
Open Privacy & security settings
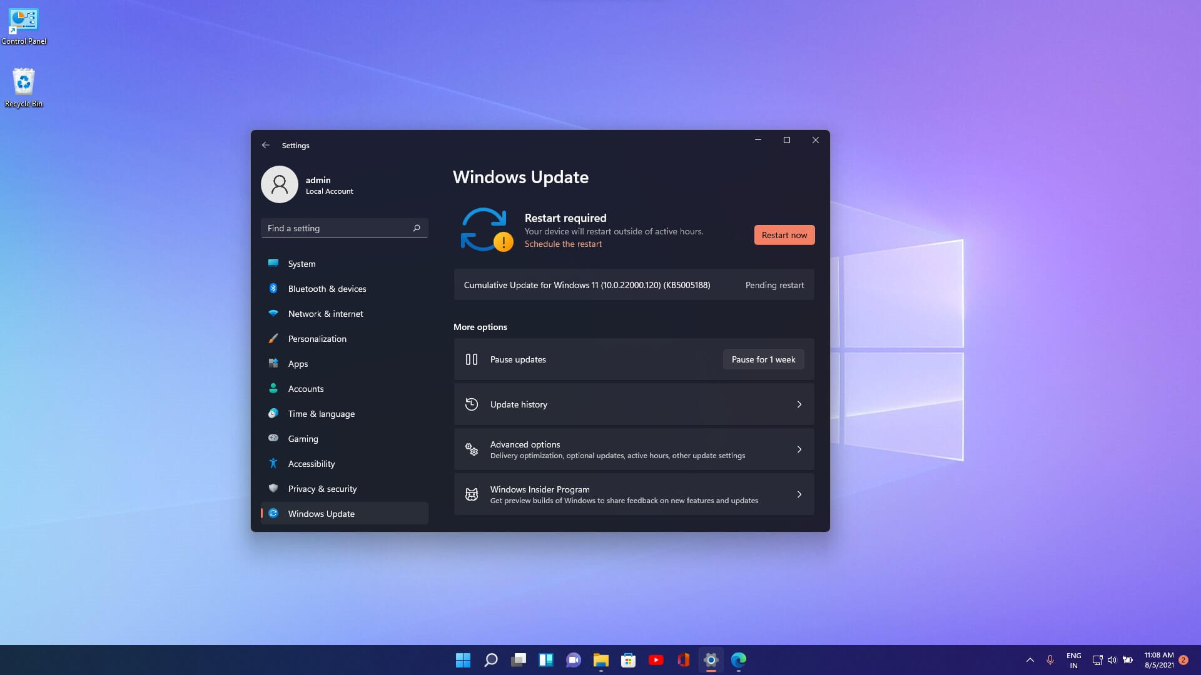click(x=322, y=488)
